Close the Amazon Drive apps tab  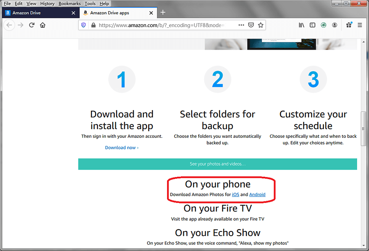[x=151, y=13]
